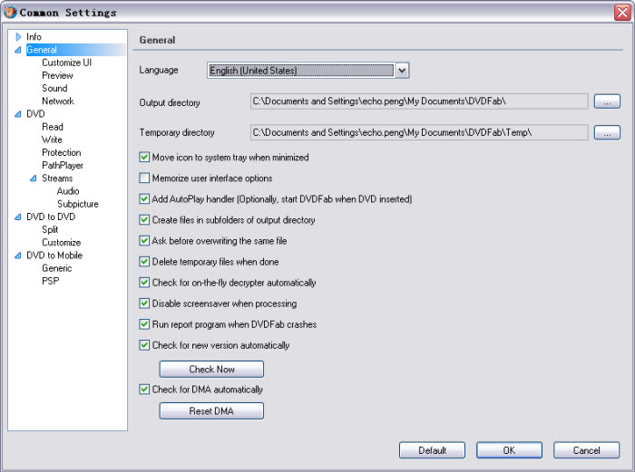Click the Check Now button
The height and width of the screenshot is (472, 635).
(x=211, y=370)
